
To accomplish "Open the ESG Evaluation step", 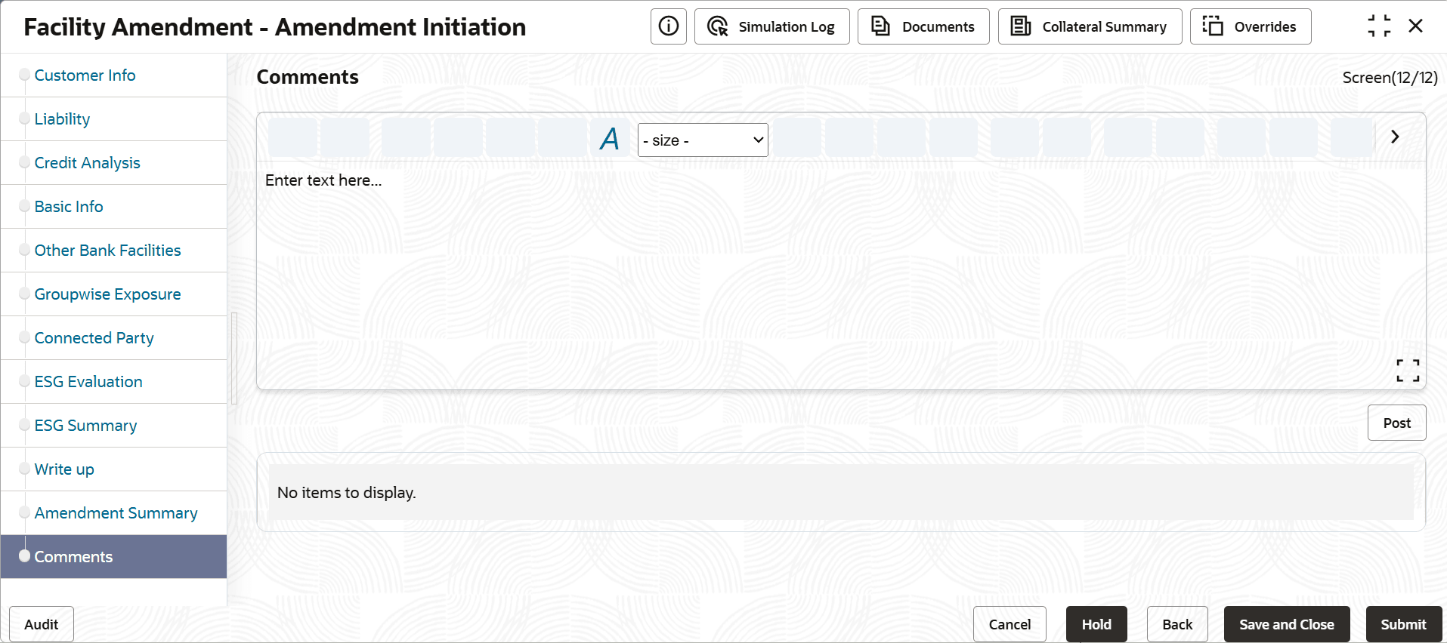I will [88, 382].
